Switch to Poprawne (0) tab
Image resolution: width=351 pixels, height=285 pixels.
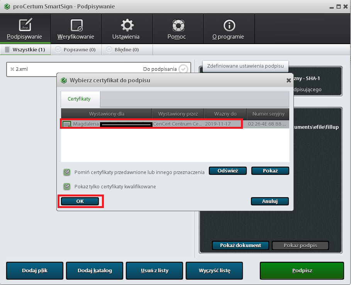pyautogui.click(x=76, y=49)
